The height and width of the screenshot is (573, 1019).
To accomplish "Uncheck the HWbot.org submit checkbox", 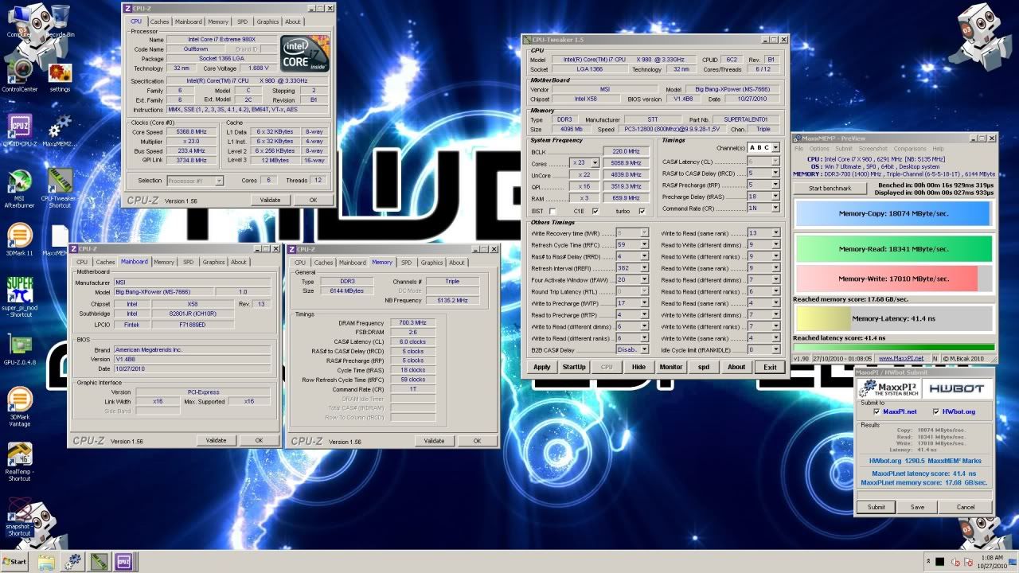I will pos(935,411).
